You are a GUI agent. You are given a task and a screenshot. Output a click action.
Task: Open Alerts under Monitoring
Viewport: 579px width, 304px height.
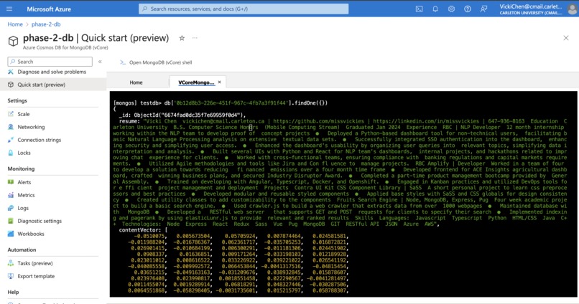(x=24, y=182)
